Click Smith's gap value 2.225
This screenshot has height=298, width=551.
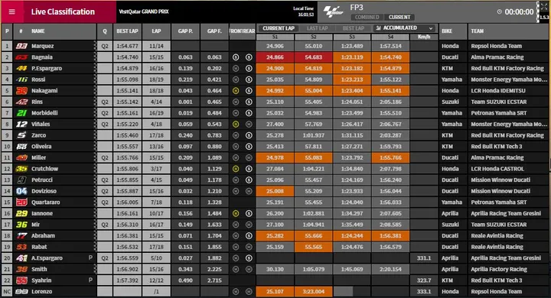(x=214, y=269)
